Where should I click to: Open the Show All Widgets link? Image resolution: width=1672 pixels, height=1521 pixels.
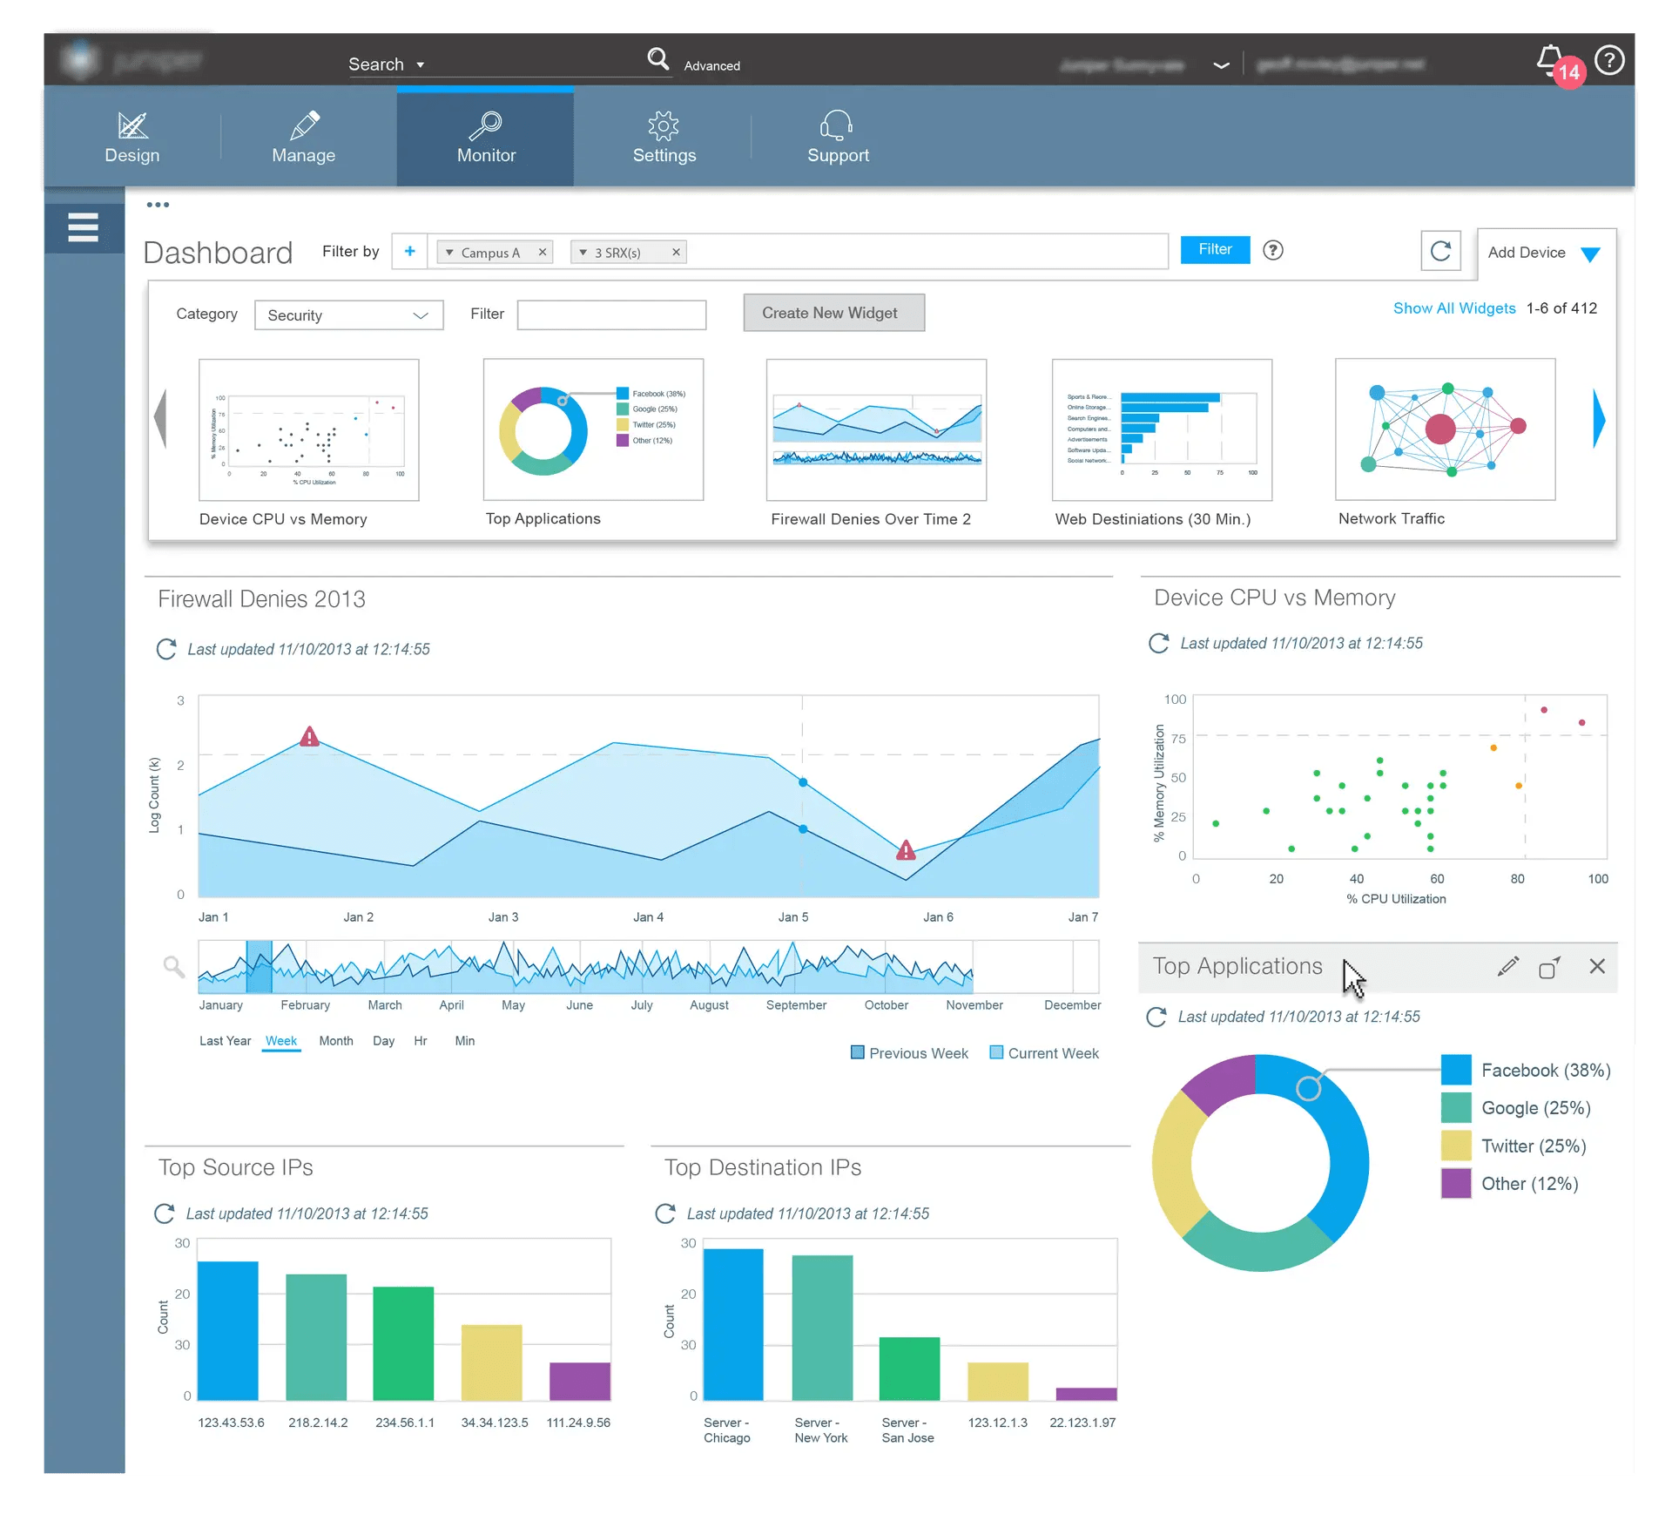pos(1453,308)
